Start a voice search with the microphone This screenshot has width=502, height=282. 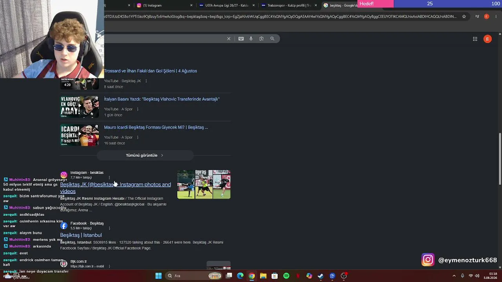251,38
